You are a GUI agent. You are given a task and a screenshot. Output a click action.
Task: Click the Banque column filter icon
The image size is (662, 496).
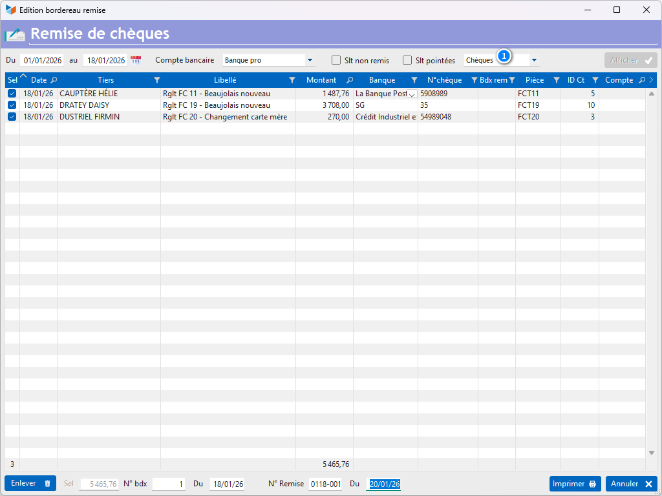tap(414, 81)
